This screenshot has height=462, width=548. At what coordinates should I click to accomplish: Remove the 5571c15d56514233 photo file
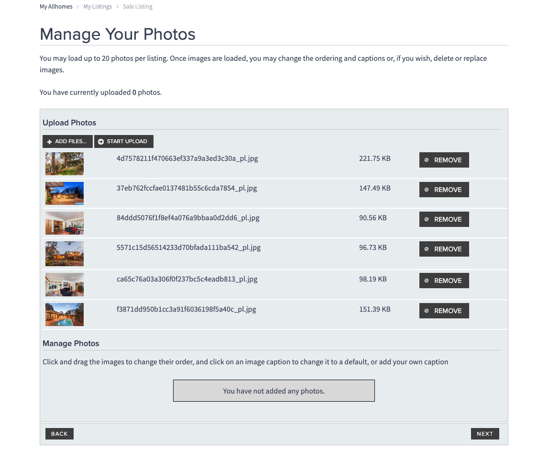(444, 249)
